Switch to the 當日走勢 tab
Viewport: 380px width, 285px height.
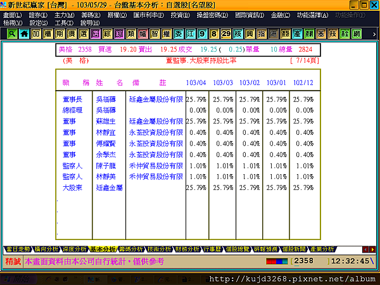18,249
